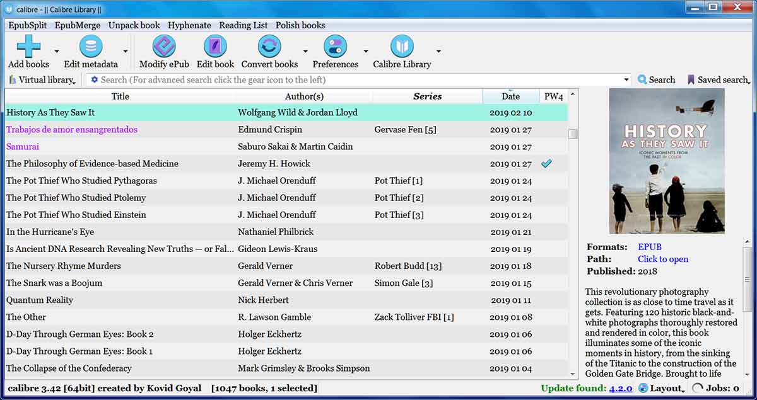Select 'In the Hurricane's Eye' row
Screen dimensions: 757x400
(286, 232)
